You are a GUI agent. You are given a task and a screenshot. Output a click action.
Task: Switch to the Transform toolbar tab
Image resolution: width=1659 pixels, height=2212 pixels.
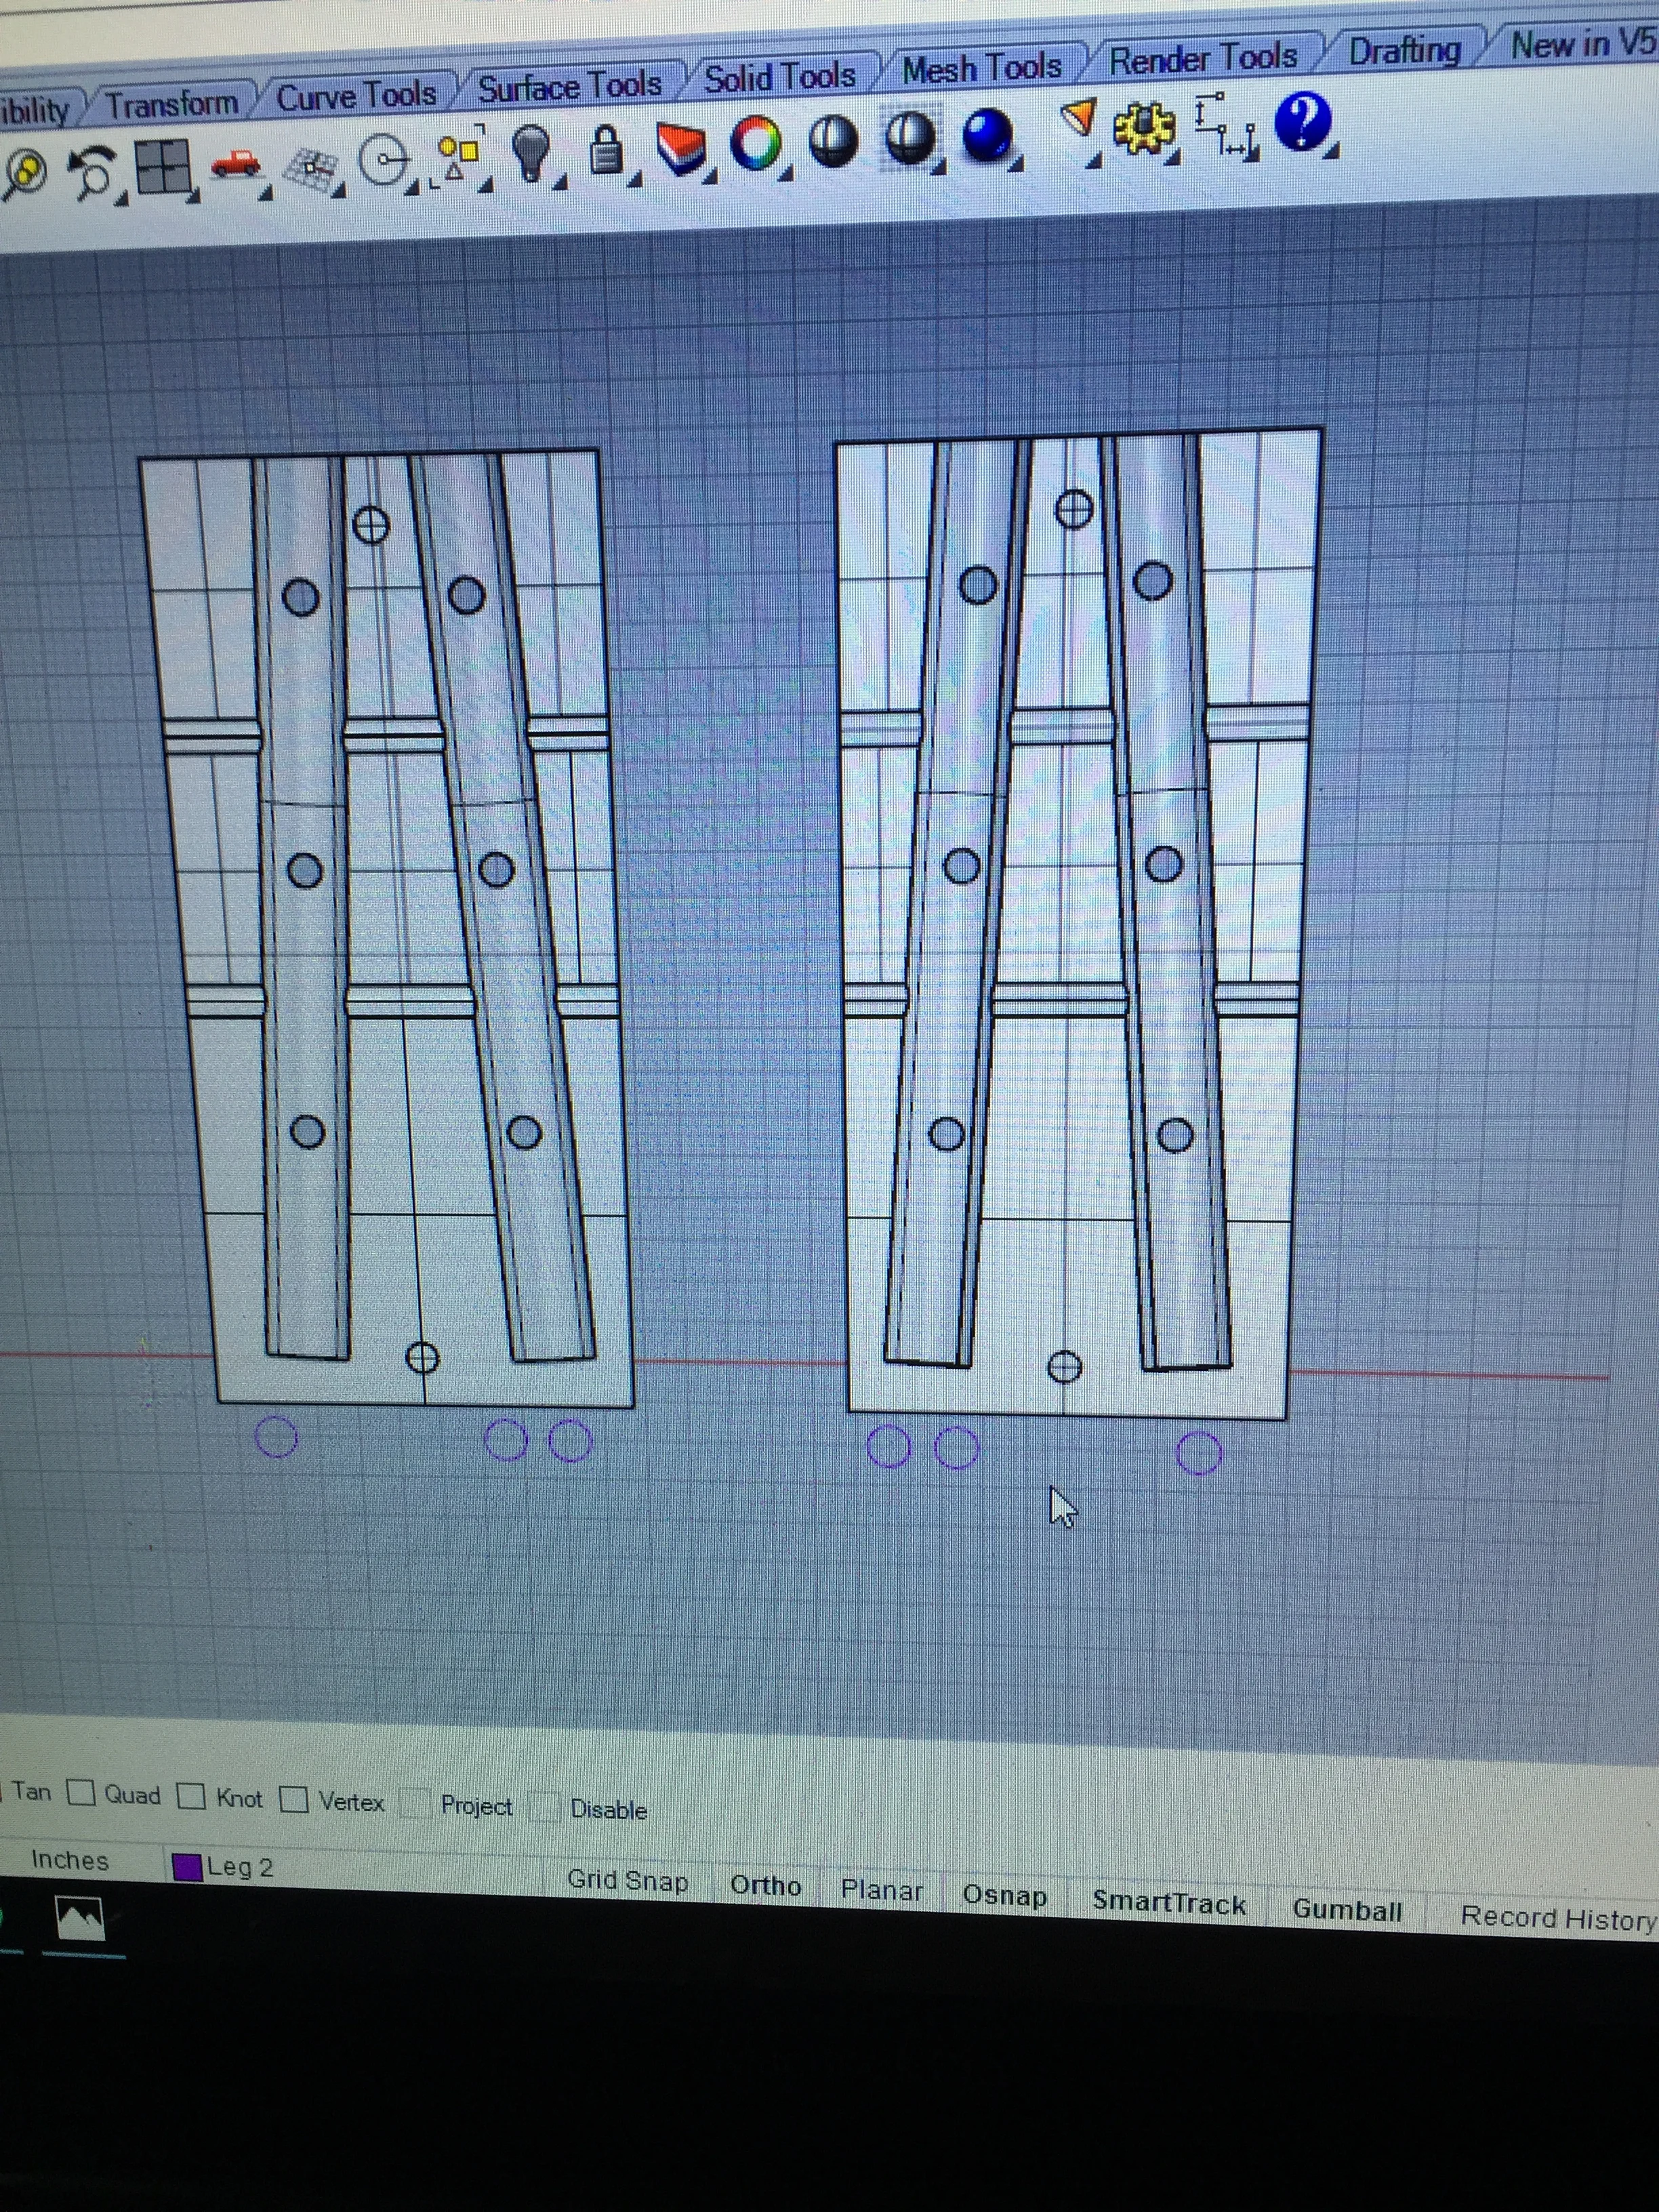tap(172, 103)
